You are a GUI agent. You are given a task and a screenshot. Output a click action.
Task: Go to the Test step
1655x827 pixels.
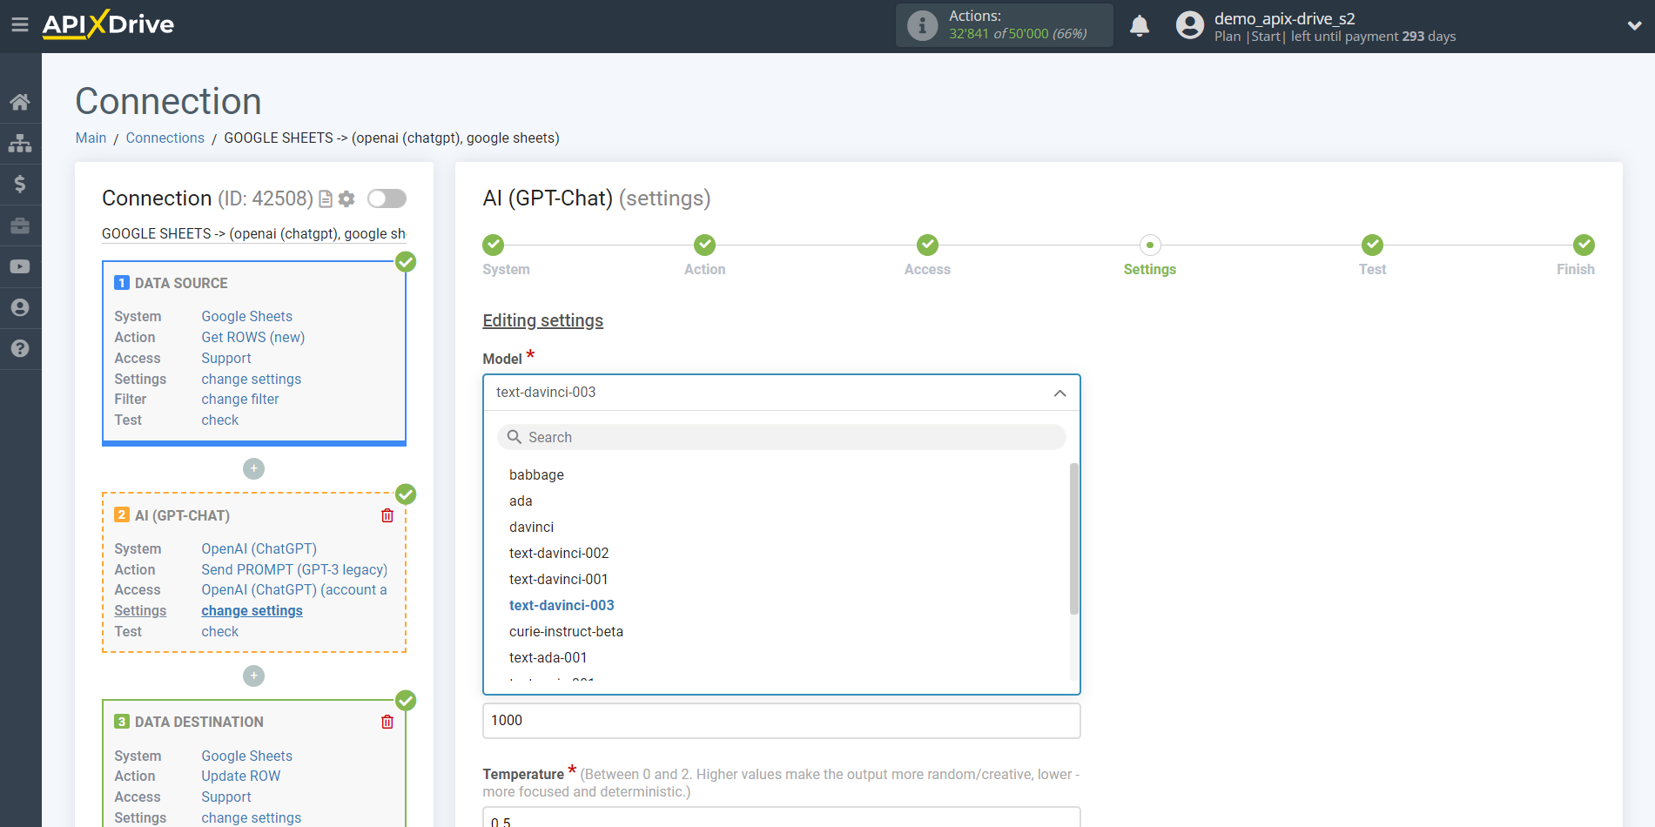click(x=1373, y=245)
